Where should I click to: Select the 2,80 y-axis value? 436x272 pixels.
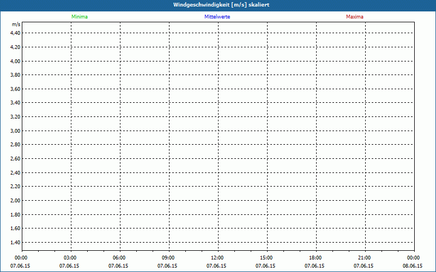[16, 145]
